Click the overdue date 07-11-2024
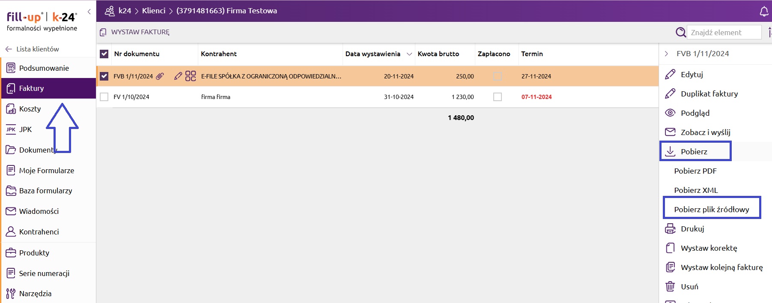The image size is (772, 303). click(x=537, y=97)
